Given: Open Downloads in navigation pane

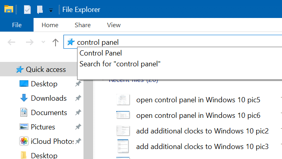Looking at the screenshot, I should (x=49, y=98).
